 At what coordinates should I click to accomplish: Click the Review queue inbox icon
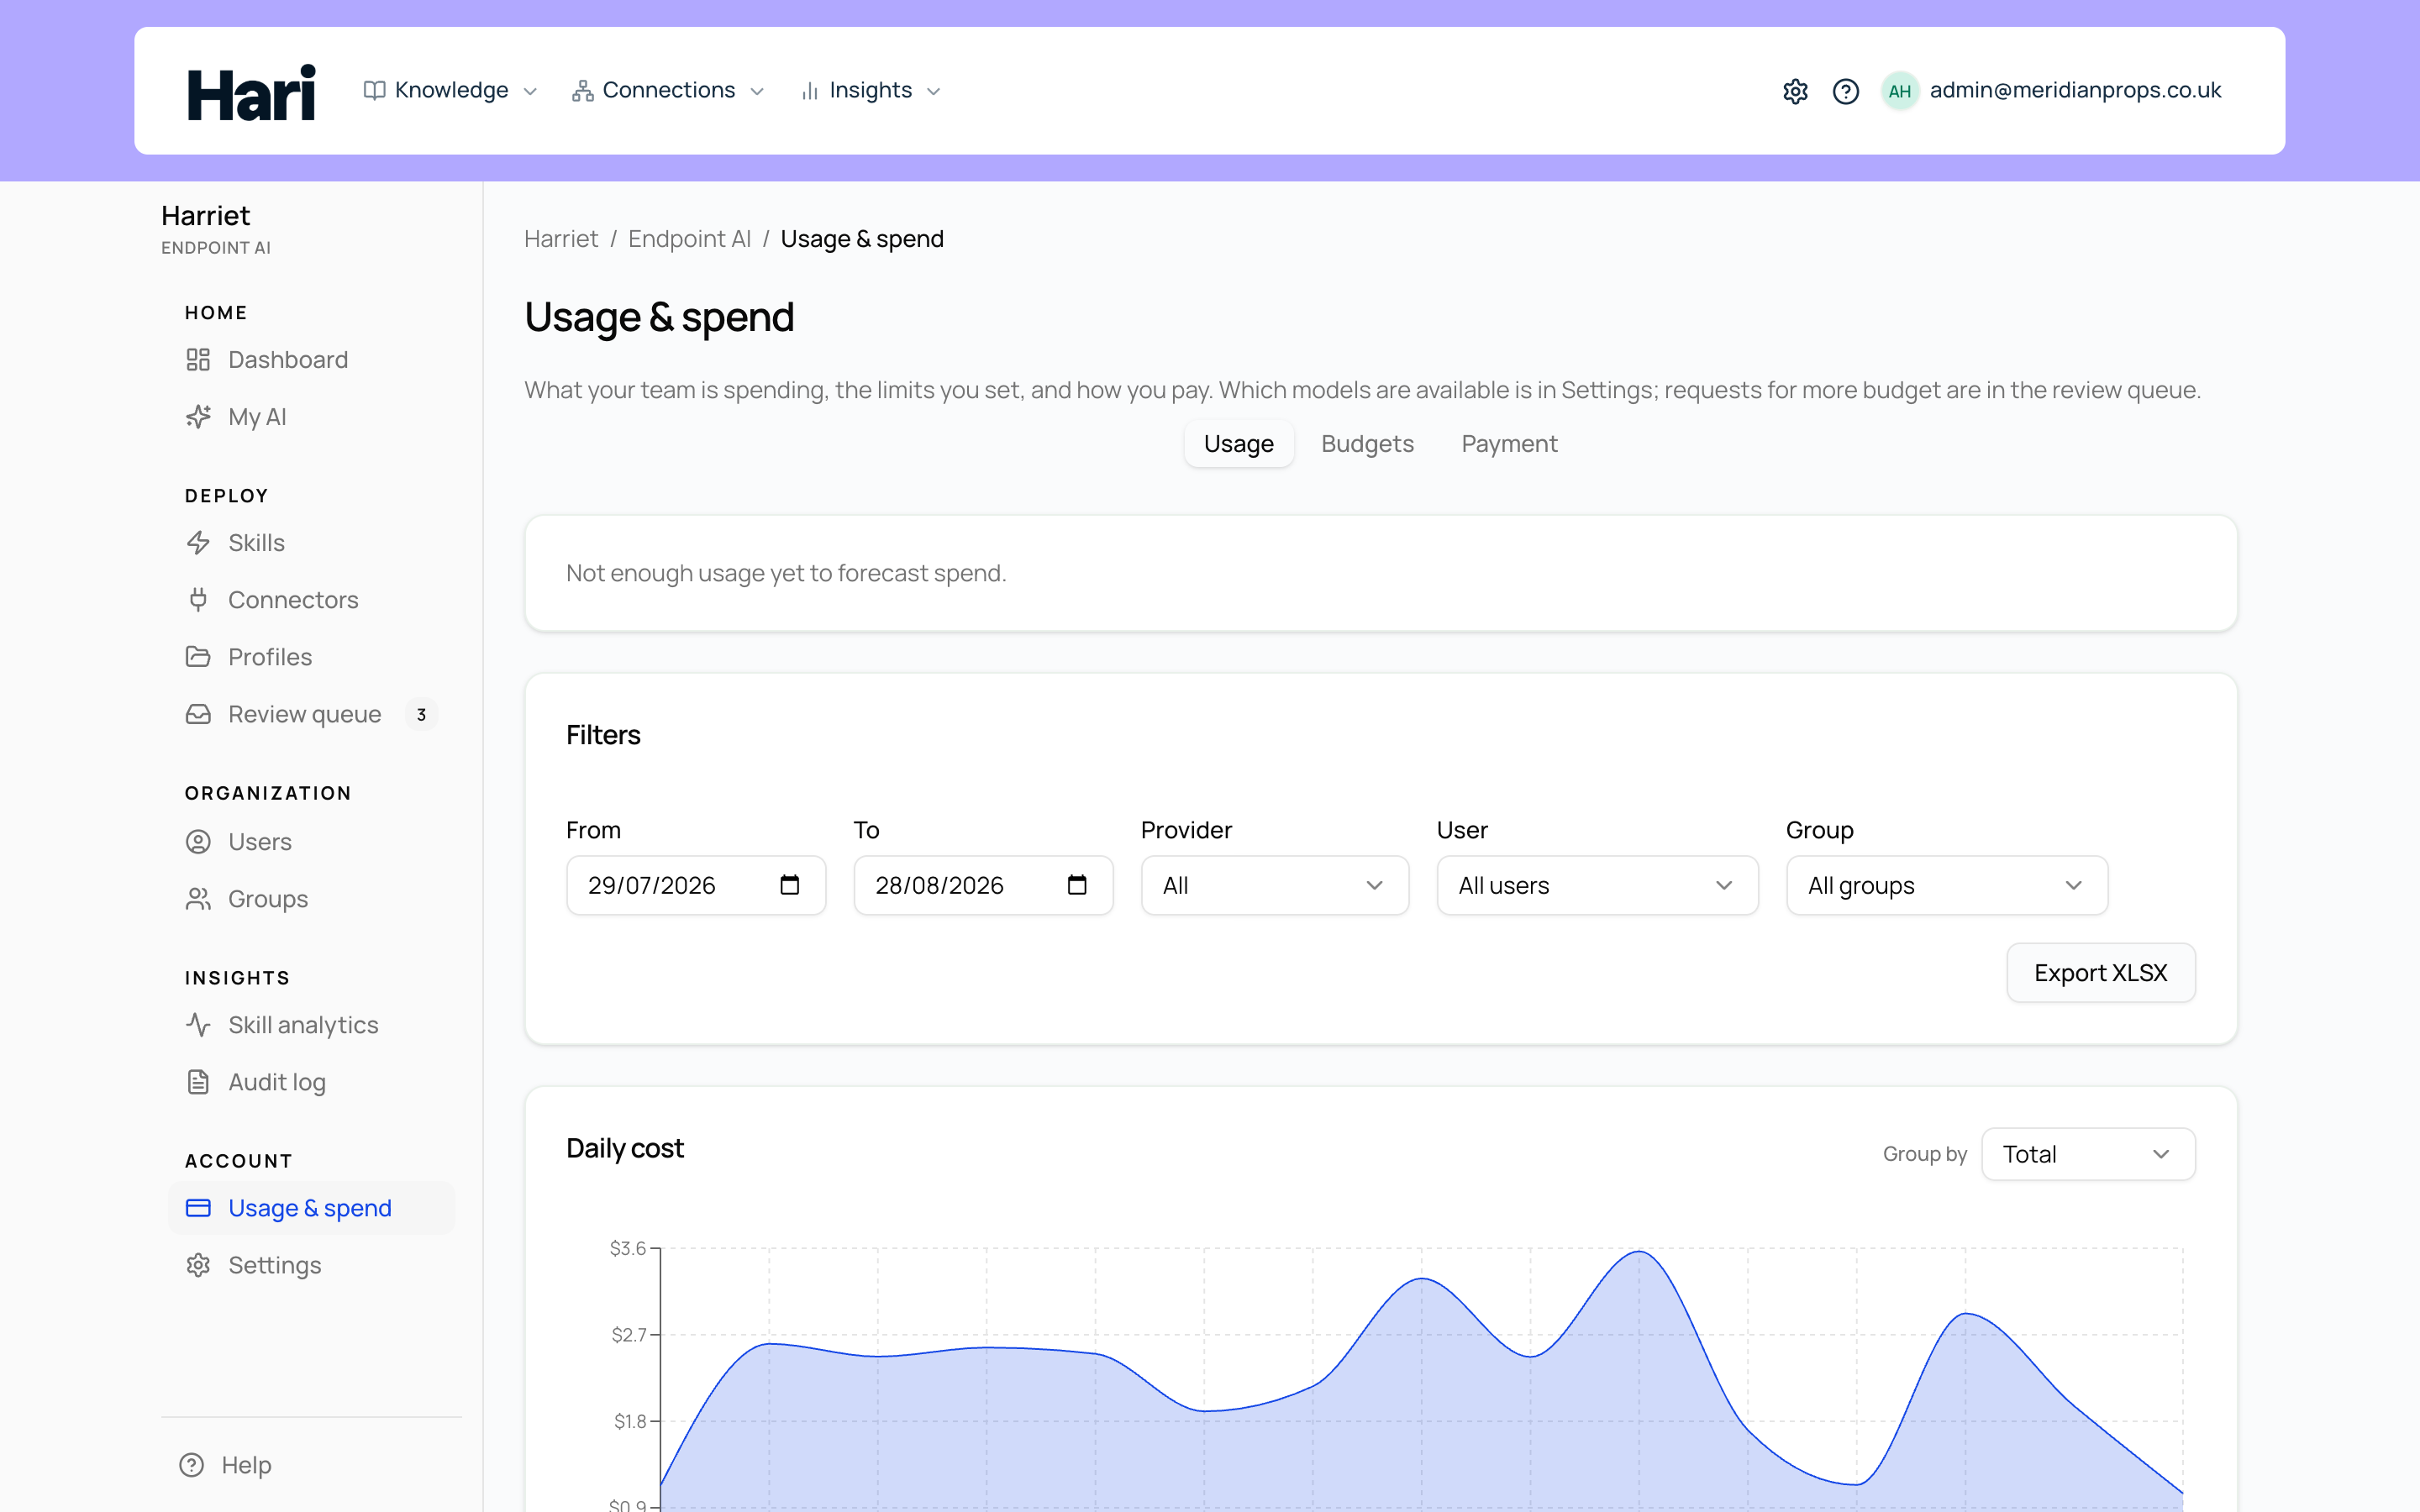(x=198, y=714)
